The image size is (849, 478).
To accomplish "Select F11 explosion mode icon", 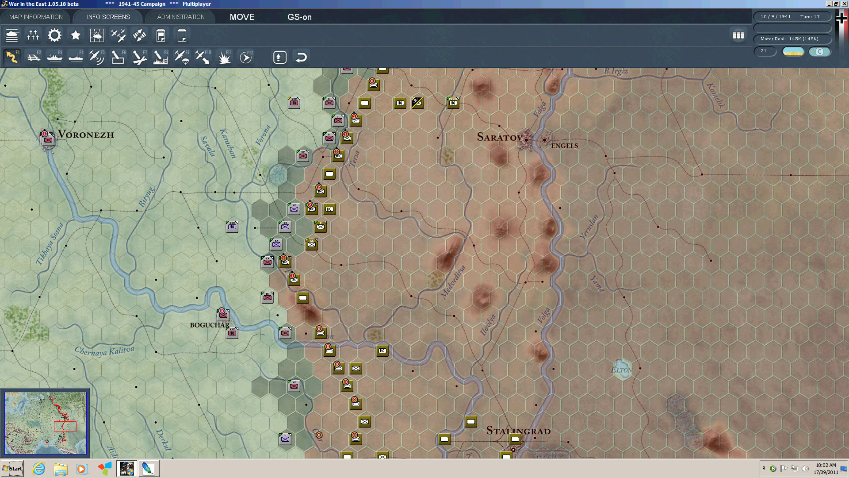I will pos(224,57).
